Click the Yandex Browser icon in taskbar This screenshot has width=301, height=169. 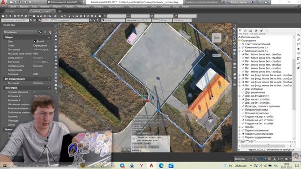(142, 166)
